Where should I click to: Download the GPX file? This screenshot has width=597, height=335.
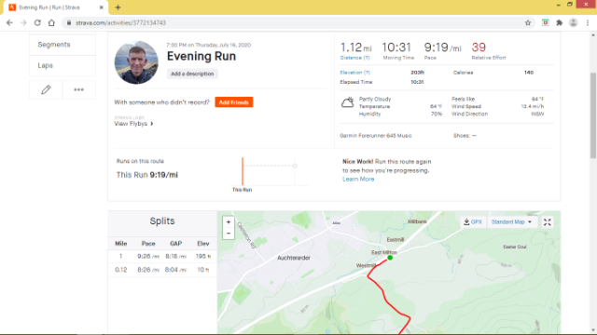pyautogui.click(x=473, y=221)
